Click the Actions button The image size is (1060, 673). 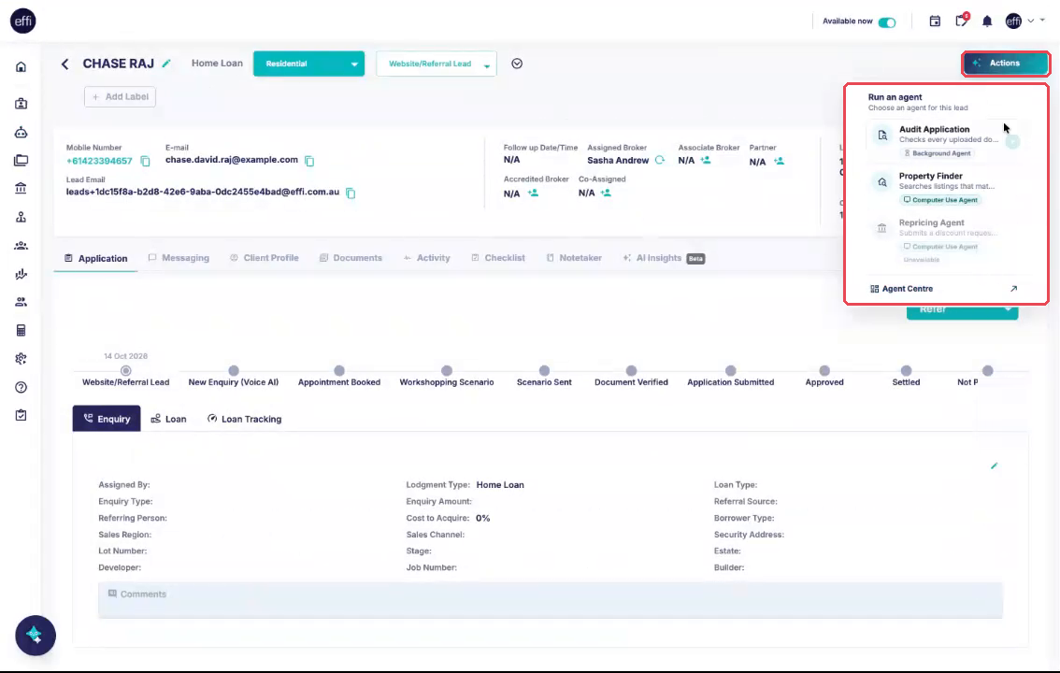1005,64
